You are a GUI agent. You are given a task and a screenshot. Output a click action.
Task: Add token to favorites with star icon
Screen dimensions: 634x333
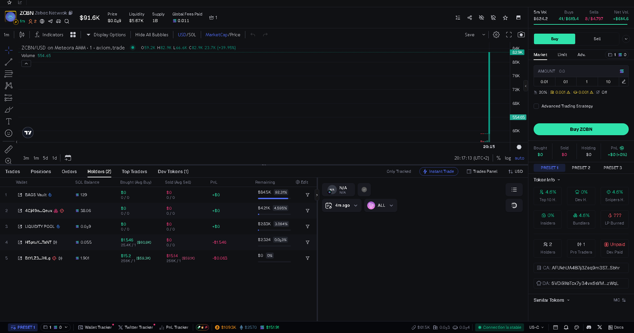pyautogui.click(x=506, y=18)
